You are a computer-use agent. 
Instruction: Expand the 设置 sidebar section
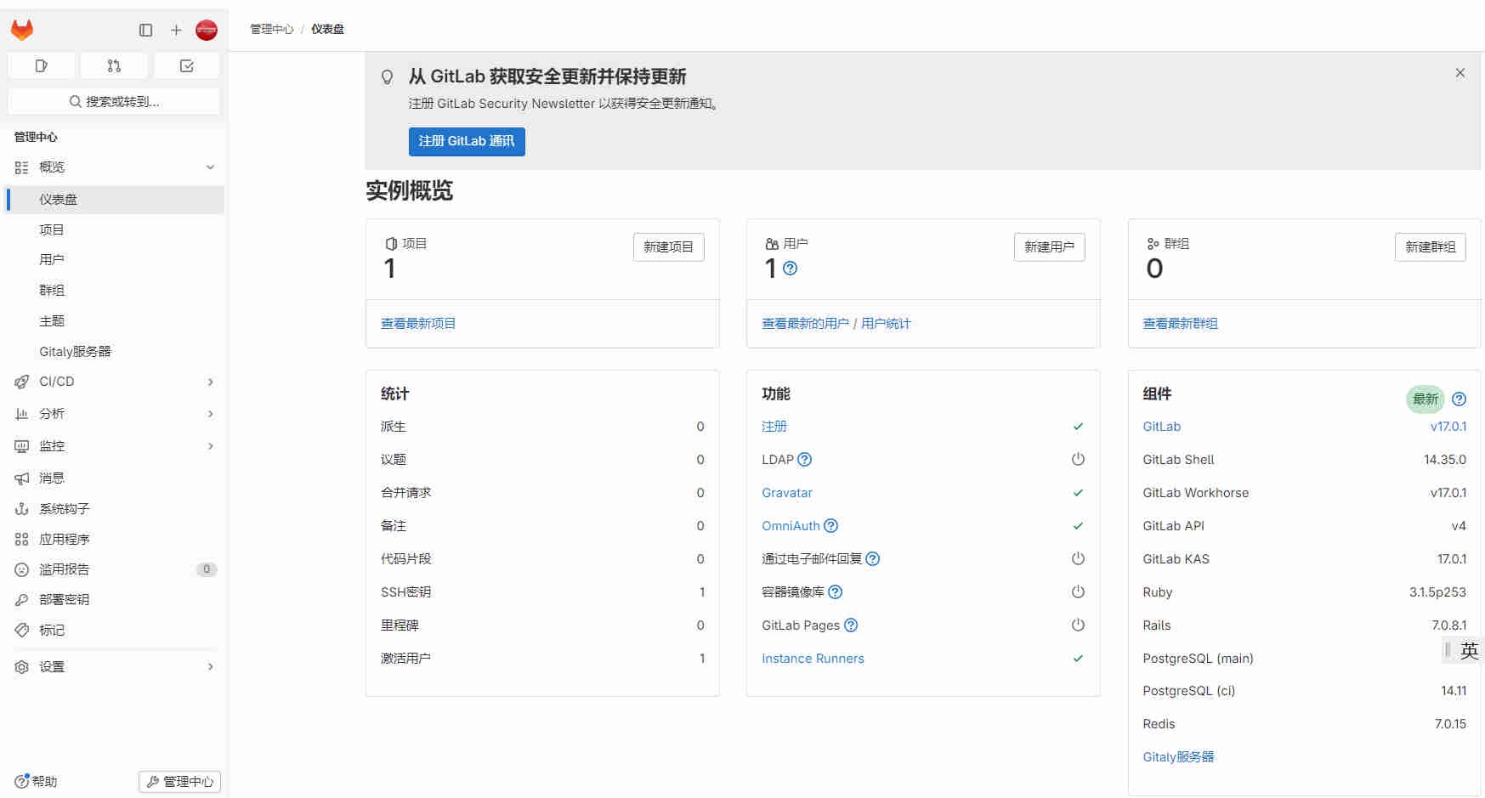tap(115, 667)
